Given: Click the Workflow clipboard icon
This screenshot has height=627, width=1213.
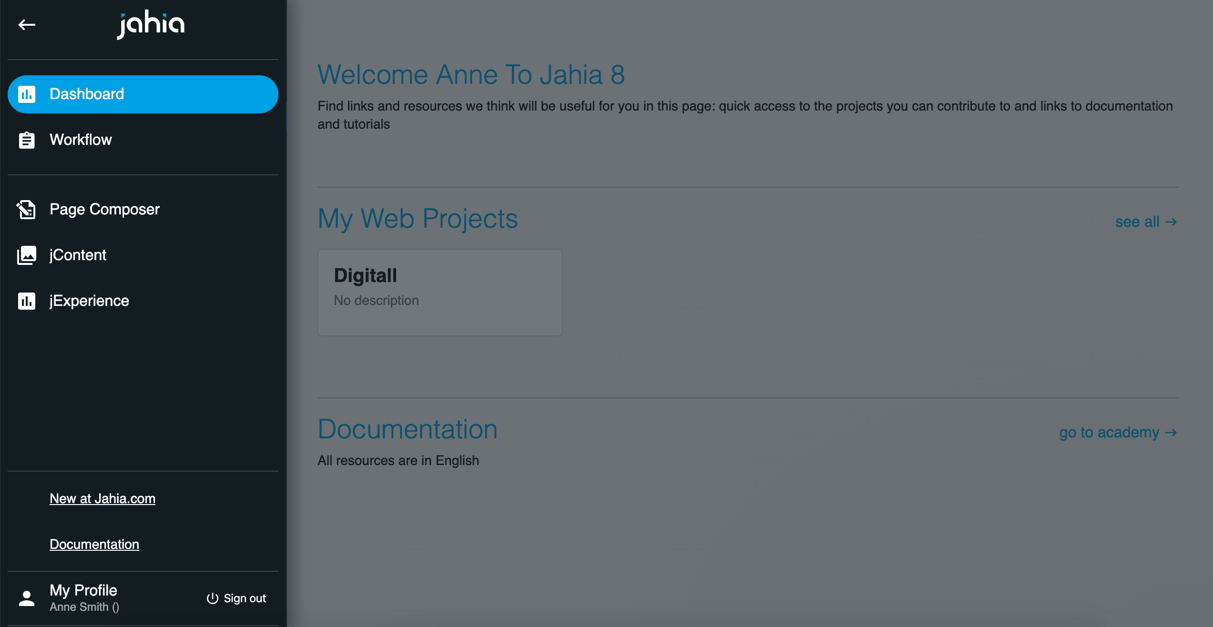Looking at the screenshot, I should (x=27, y=140).
